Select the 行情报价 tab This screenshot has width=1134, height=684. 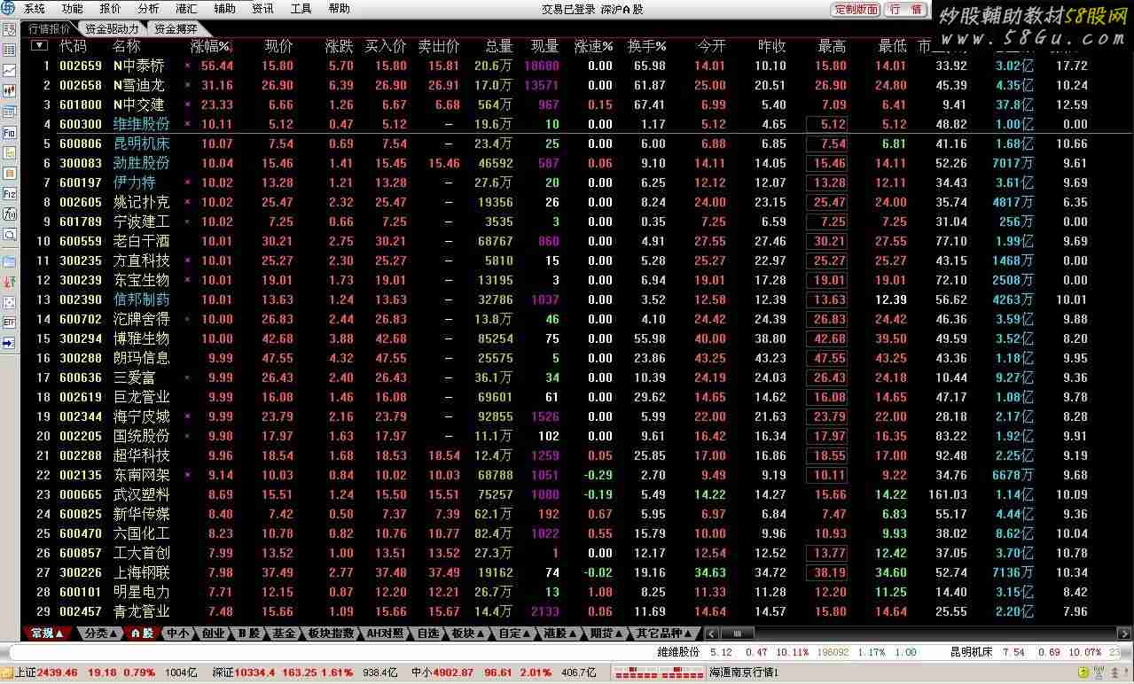[49, 29]
